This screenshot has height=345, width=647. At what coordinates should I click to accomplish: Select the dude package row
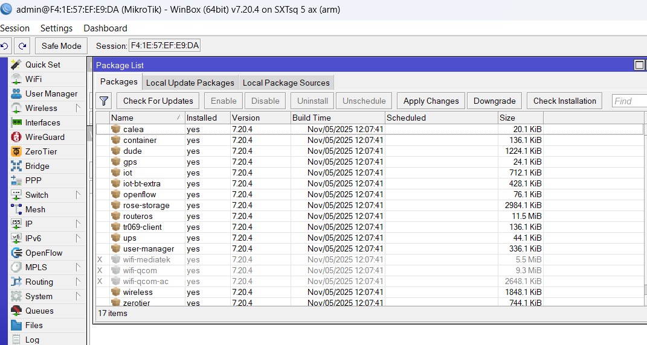(x=370, y=151)
